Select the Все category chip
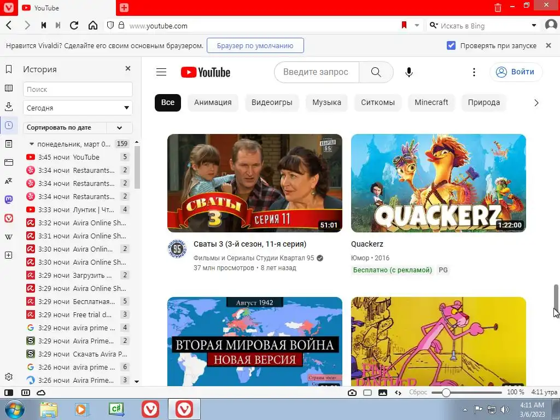 pos(167,102)
